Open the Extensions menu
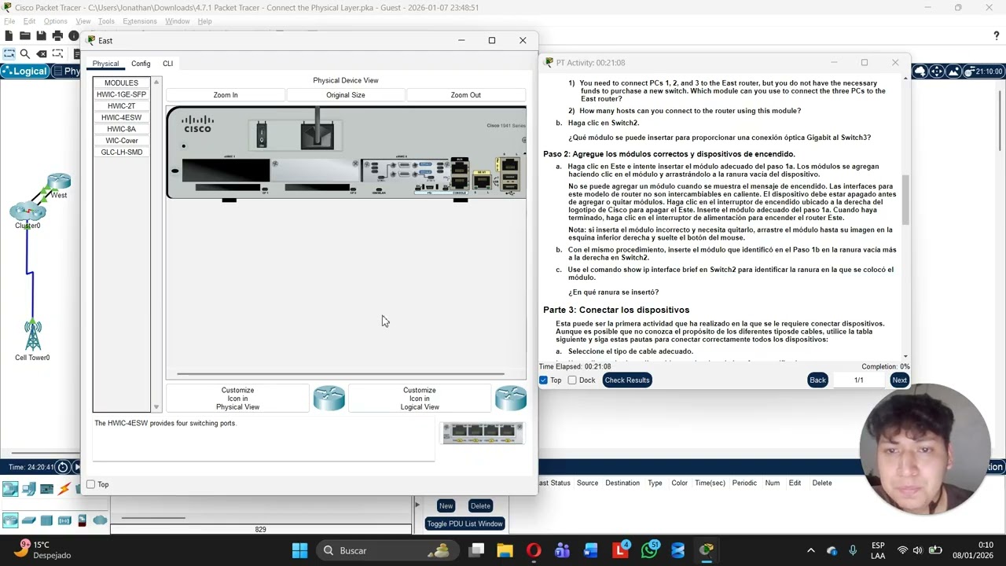Image resolution: width=1006 pixels, height=566 pixels. pos(140,21)
